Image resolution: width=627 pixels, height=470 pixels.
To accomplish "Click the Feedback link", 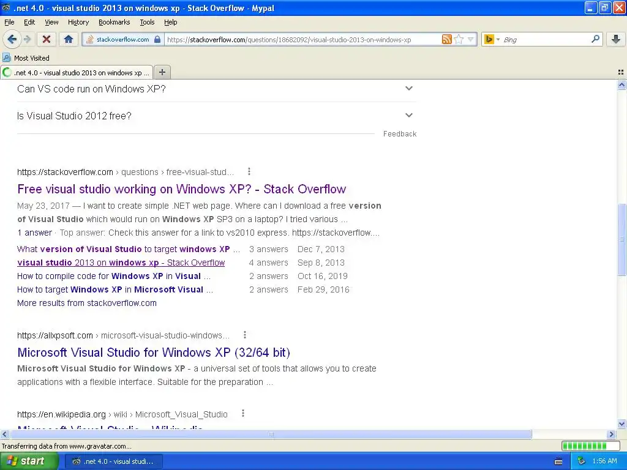I will (399, 134).
